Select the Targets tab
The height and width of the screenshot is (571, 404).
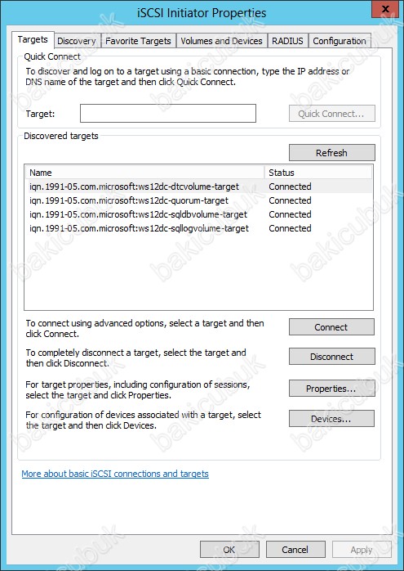33,40
